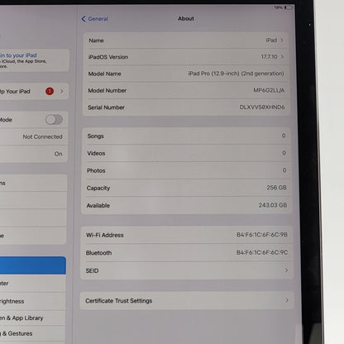Tap the Bluetooth address value
344x344 pixels.
(262, 252)
